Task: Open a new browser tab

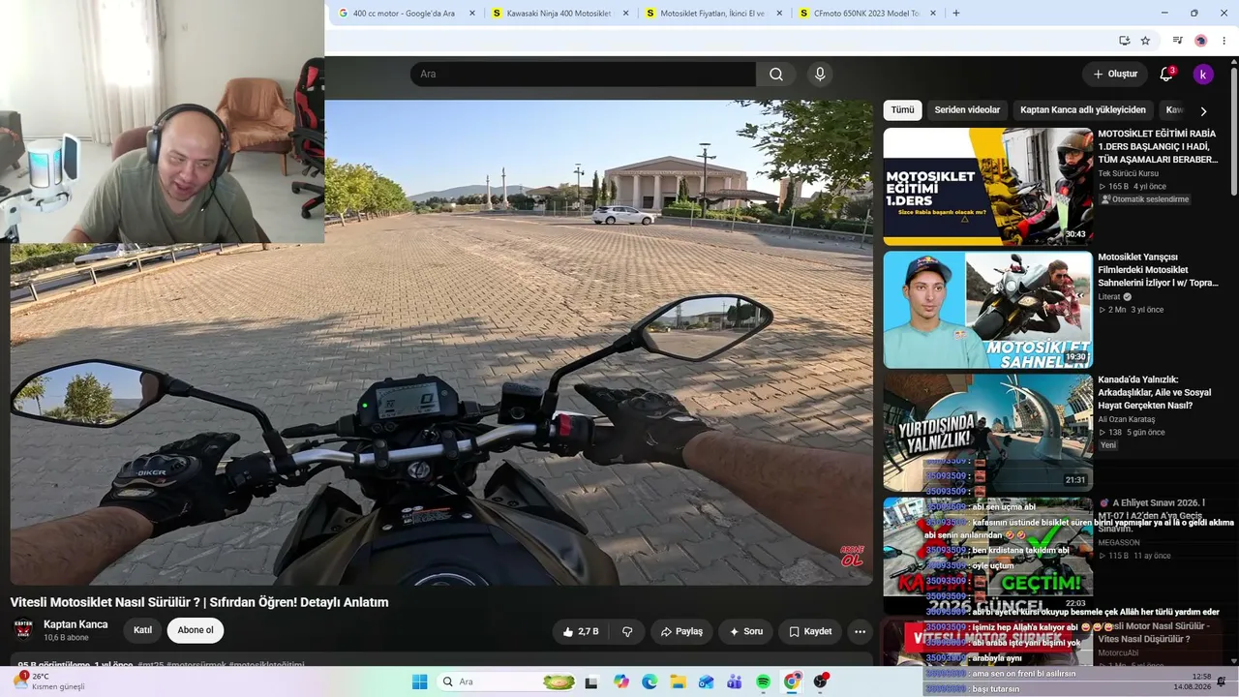Action: [x=956, y=14]
